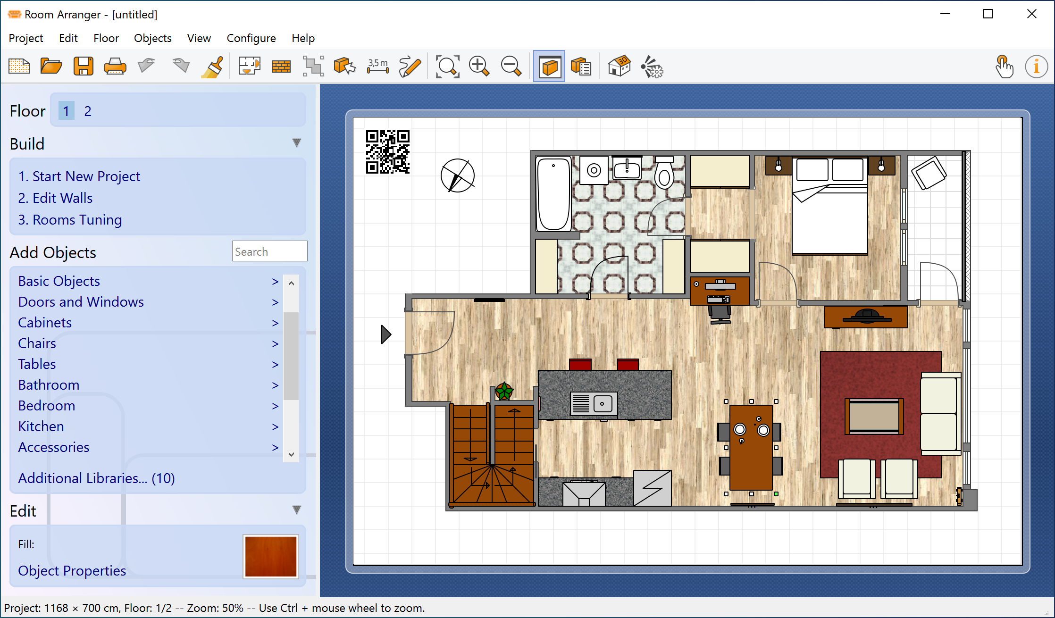Activate the Zoom In magnifier icon
Screen dimensions: 1055x618
pyautogui.click(x=479, y=66)
